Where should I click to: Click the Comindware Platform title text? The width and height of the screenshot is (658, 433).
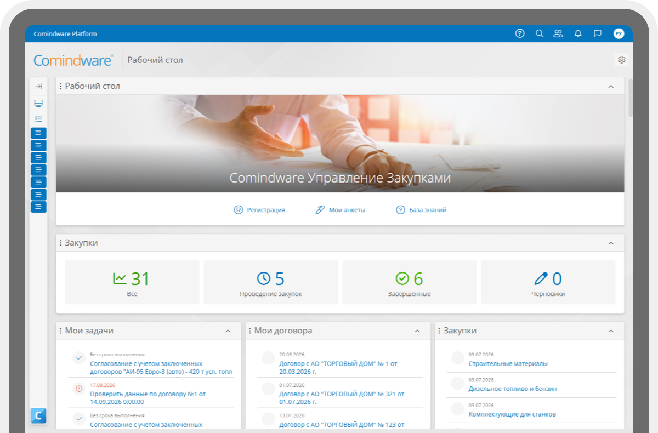[x=65, y=34]
